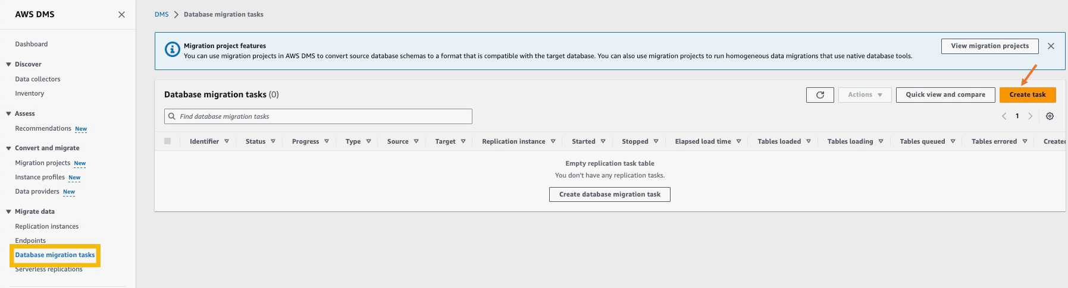The height and width of the screenshot is (288, 1068).
Task: Click the Replication instance column header
Action: tap(513, 141)
